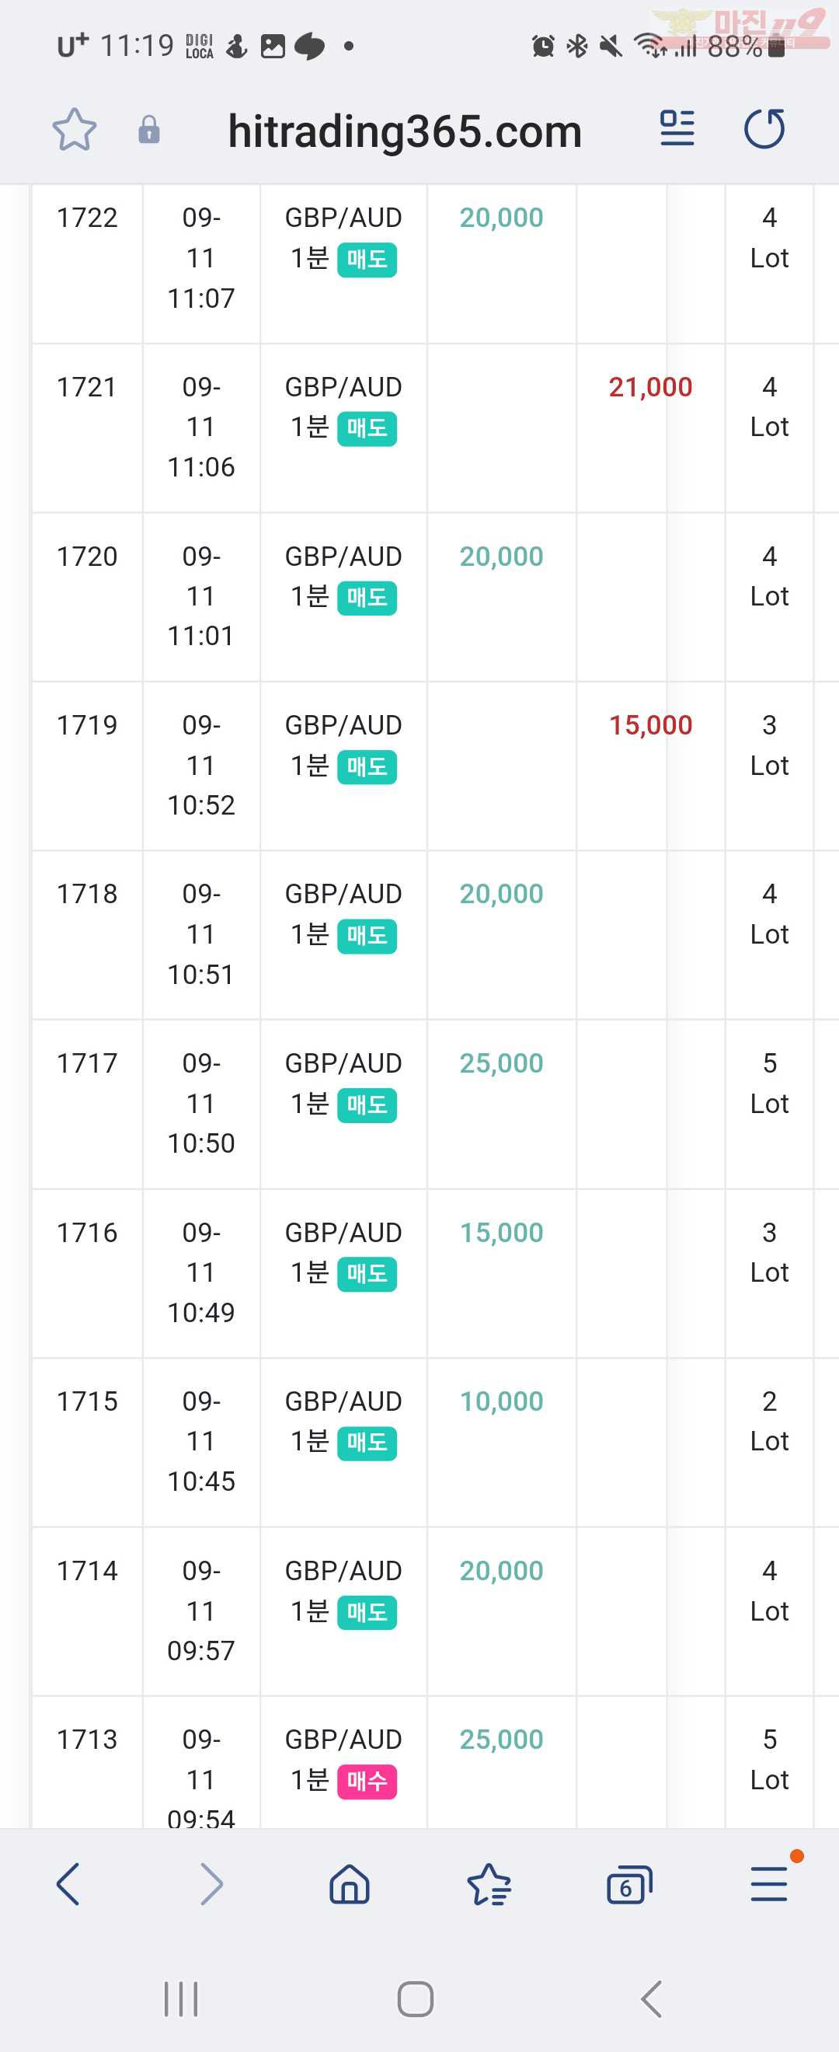The image size is (839, 2052).
Task: Reload the page with refresh icon
Action: 765,128
